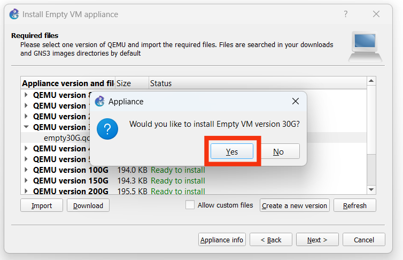
Task: Click the Status column header
Action: click(160, 83)
